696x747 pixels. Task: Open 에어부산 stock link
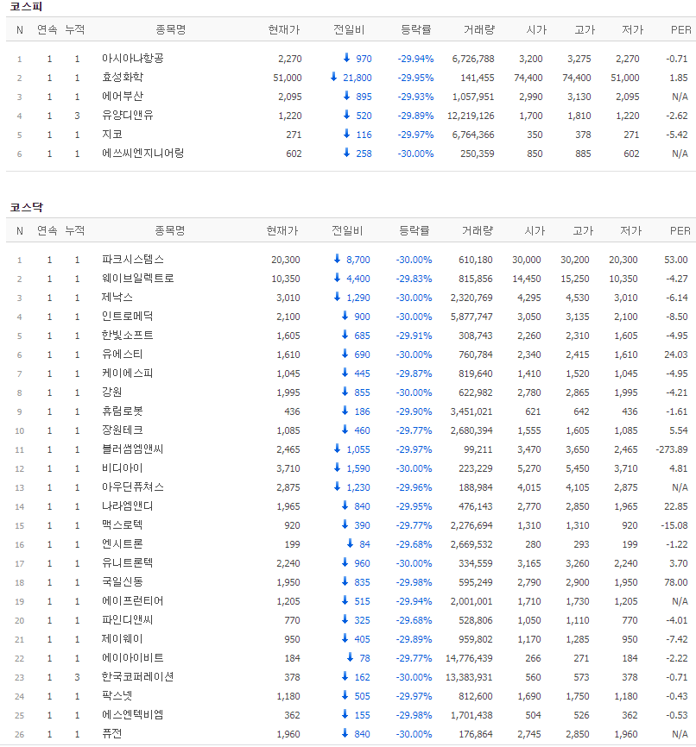123,97
